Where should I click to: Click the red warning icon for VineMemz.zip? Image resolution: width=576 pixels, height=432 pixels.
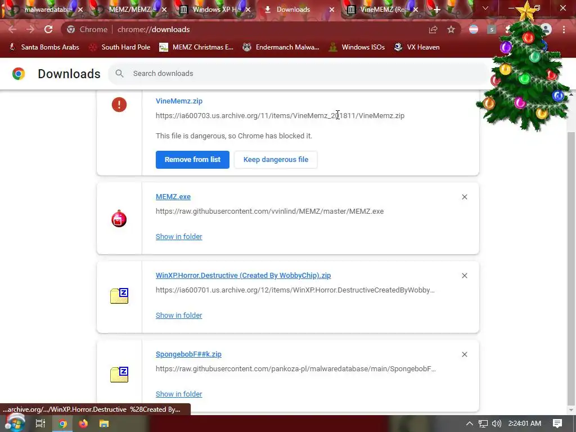[x=119, y=105]
